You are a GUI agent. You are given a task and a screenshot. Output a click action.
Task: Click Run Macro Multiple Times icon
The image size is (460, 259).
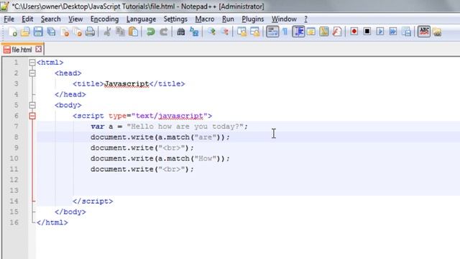click(393, 32)
